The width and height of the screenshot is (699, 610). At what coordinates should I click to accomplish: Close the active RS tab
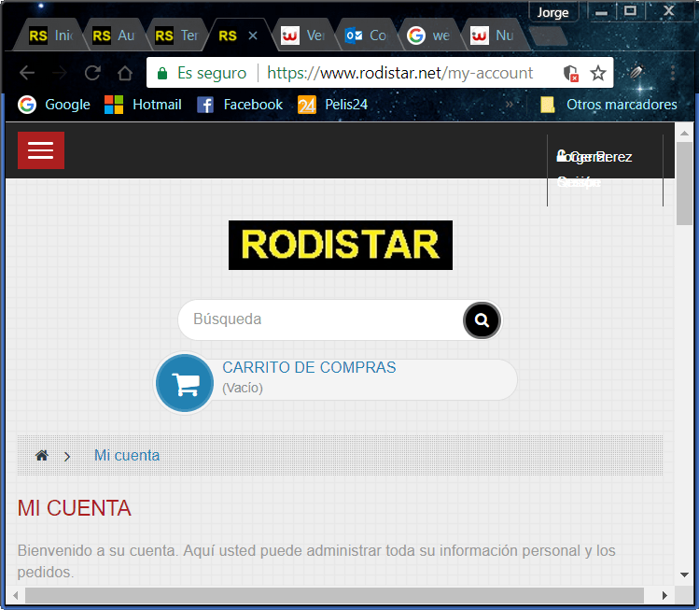[253, 35]
